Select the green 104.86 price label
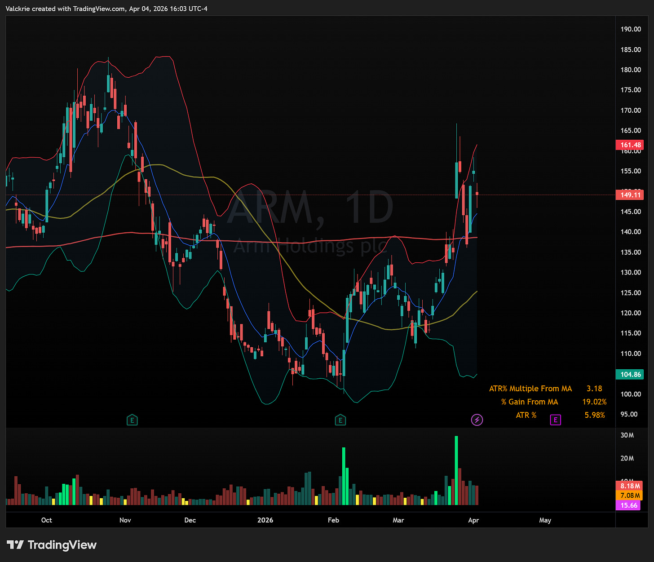 [x=631, y=374]
